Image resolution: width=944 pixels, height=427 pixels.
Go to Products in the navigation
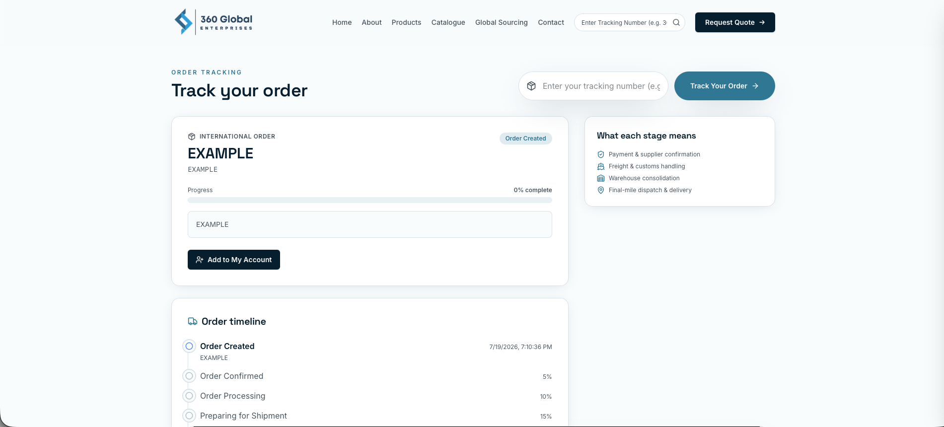406,22
